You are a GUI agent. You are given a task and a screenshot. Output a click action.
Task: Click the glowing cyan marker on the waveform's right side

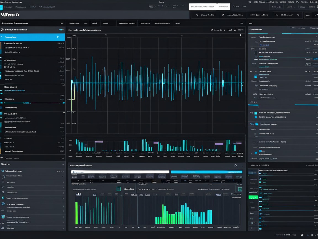[223, 83]
